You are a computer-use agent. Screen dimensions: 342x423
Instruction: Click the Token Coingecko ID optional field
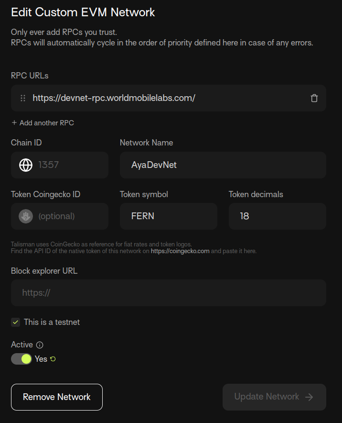tap(60, 216)
